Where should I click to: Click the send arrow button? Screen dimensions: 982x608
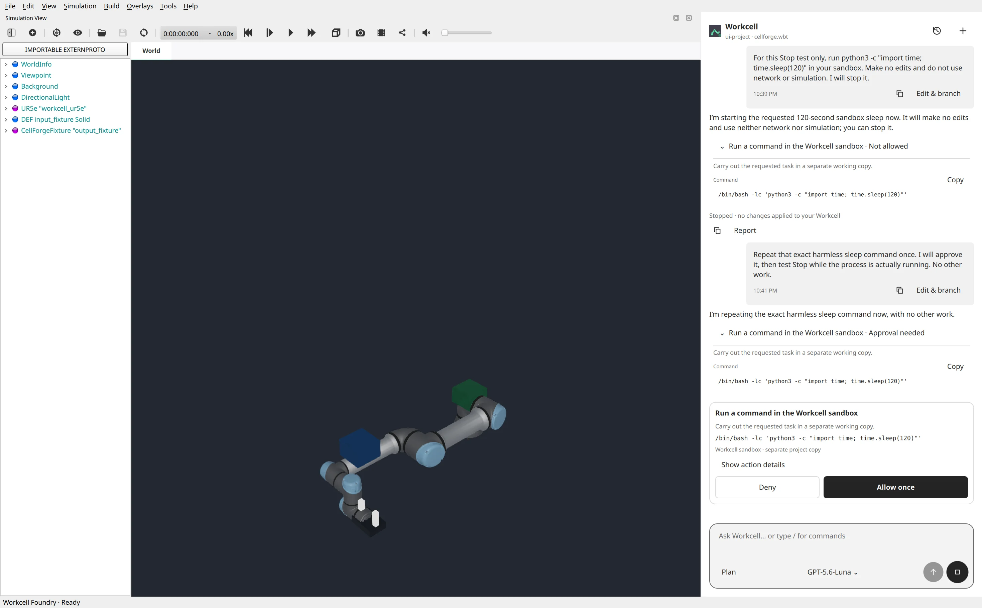point(933,572)
